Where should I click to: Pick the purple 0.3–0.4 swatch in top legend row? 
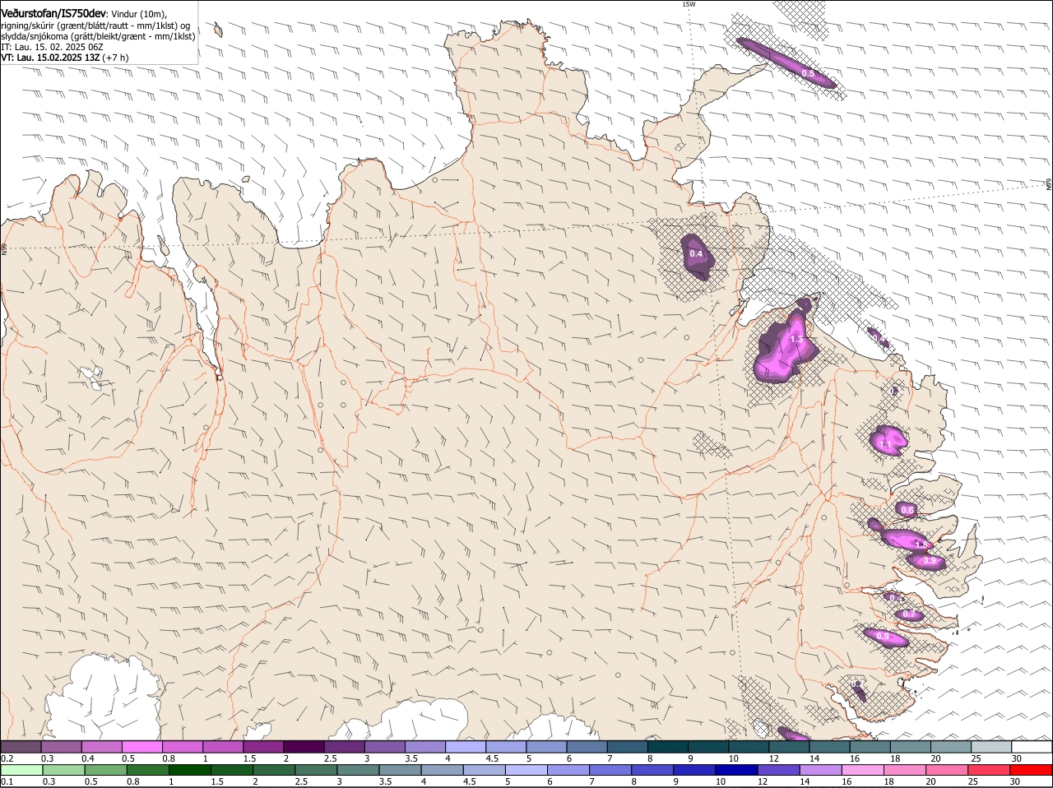pyautogui.click(x=62, y=746)
